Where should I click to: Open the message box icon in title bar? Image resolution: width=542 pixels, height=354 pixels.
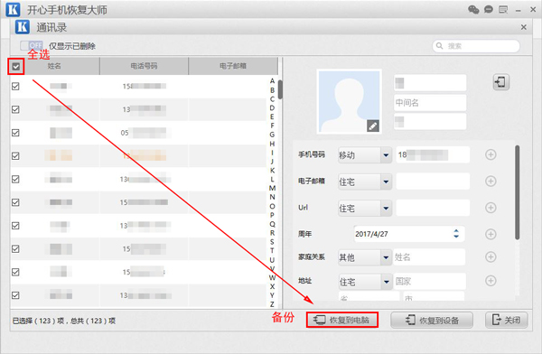[503, 9]
